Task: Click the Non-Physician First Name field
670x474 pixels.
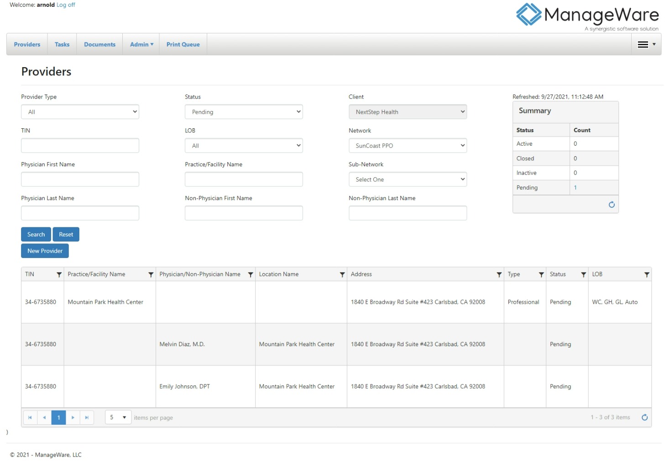Action: pos(244,213)
